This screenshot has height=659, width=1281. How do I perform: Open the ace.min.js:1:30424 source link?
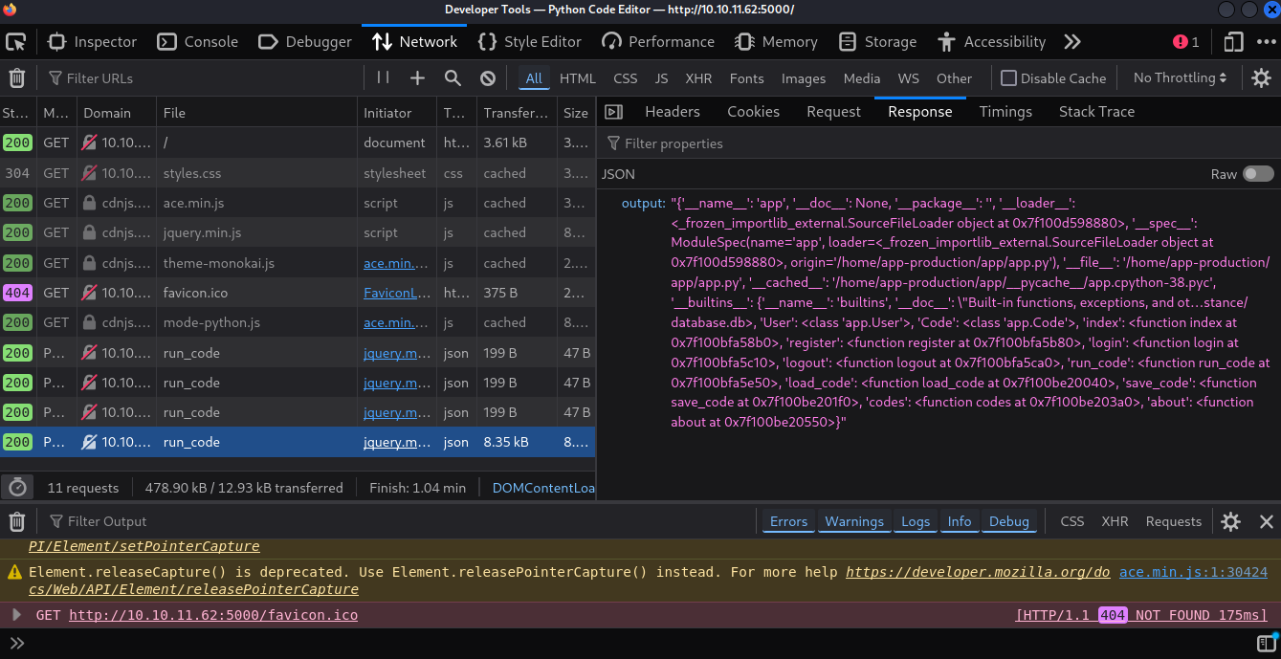pos(1193,572)
